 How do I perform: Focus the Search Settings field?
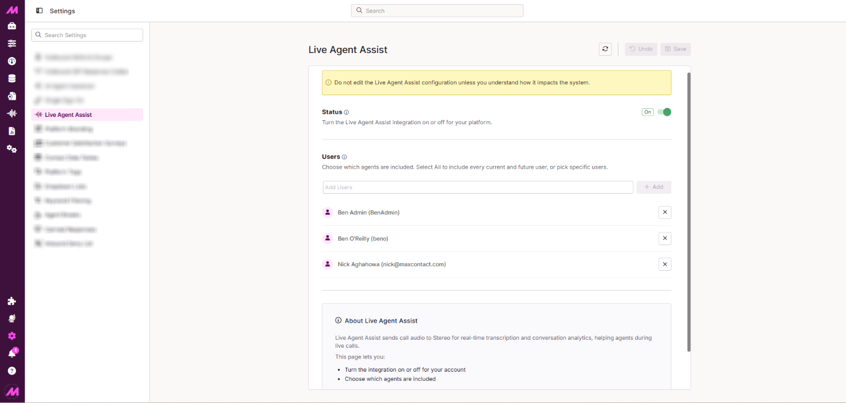87,35
